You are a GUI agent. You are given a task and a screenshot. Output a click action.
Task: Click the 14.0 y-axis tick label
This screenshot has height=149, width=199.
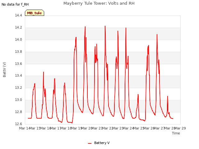coord(18,39)
